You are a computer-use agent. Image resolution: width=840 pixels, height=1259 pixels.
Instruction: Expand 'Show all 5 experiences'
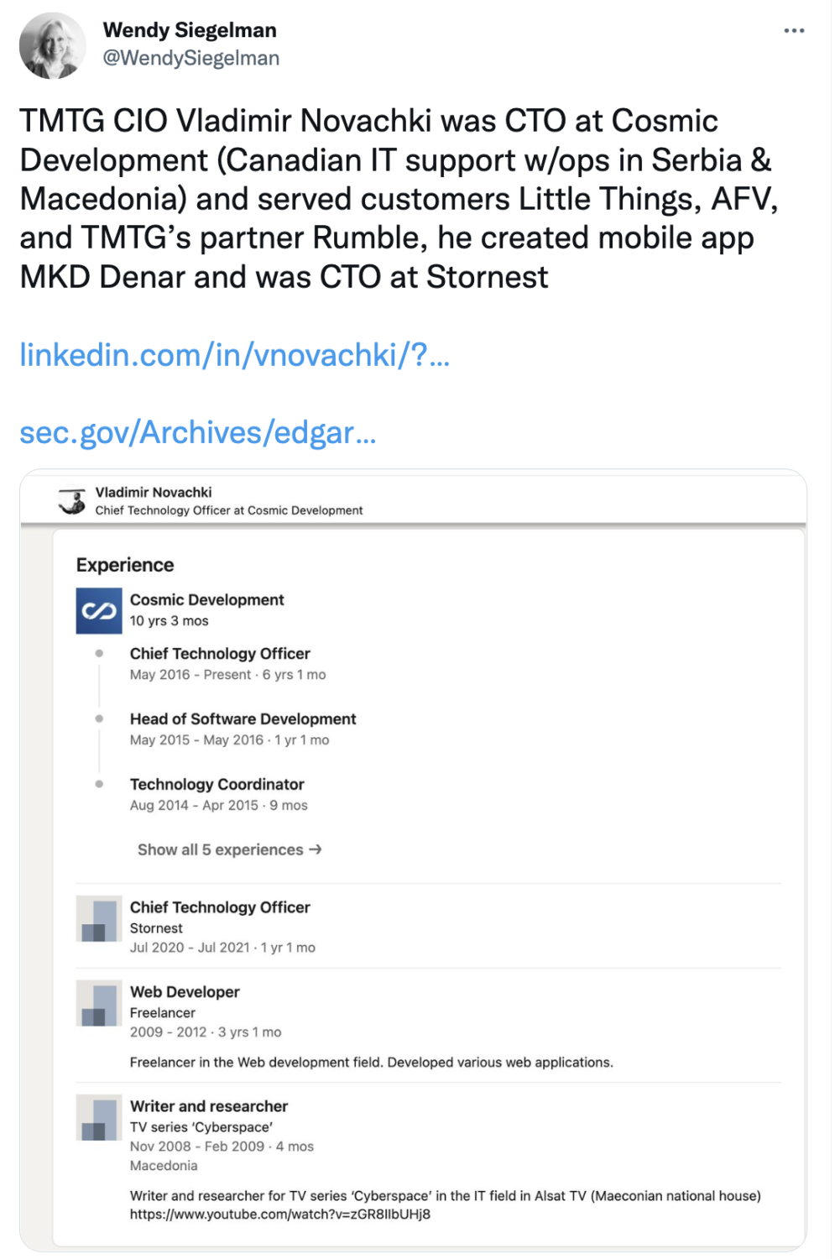click(x=229, y=849)
